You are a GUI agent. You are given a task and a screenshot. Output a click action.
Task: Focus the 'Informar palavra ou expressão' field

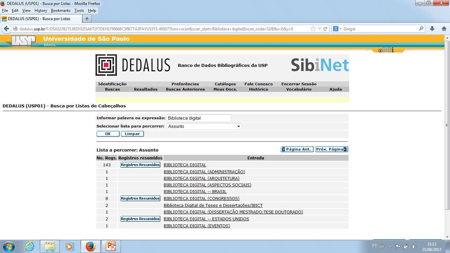tap(199, 118)
